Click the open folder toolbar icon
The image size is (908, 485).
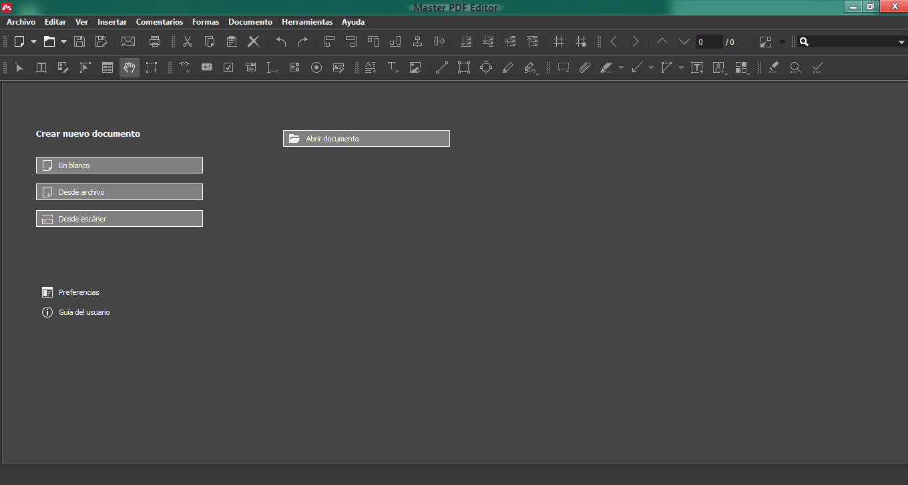(49, 41)
